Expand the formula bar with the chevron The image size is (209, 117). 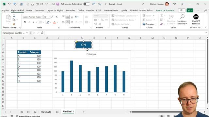pyautogui.click(x=206, y=32)
